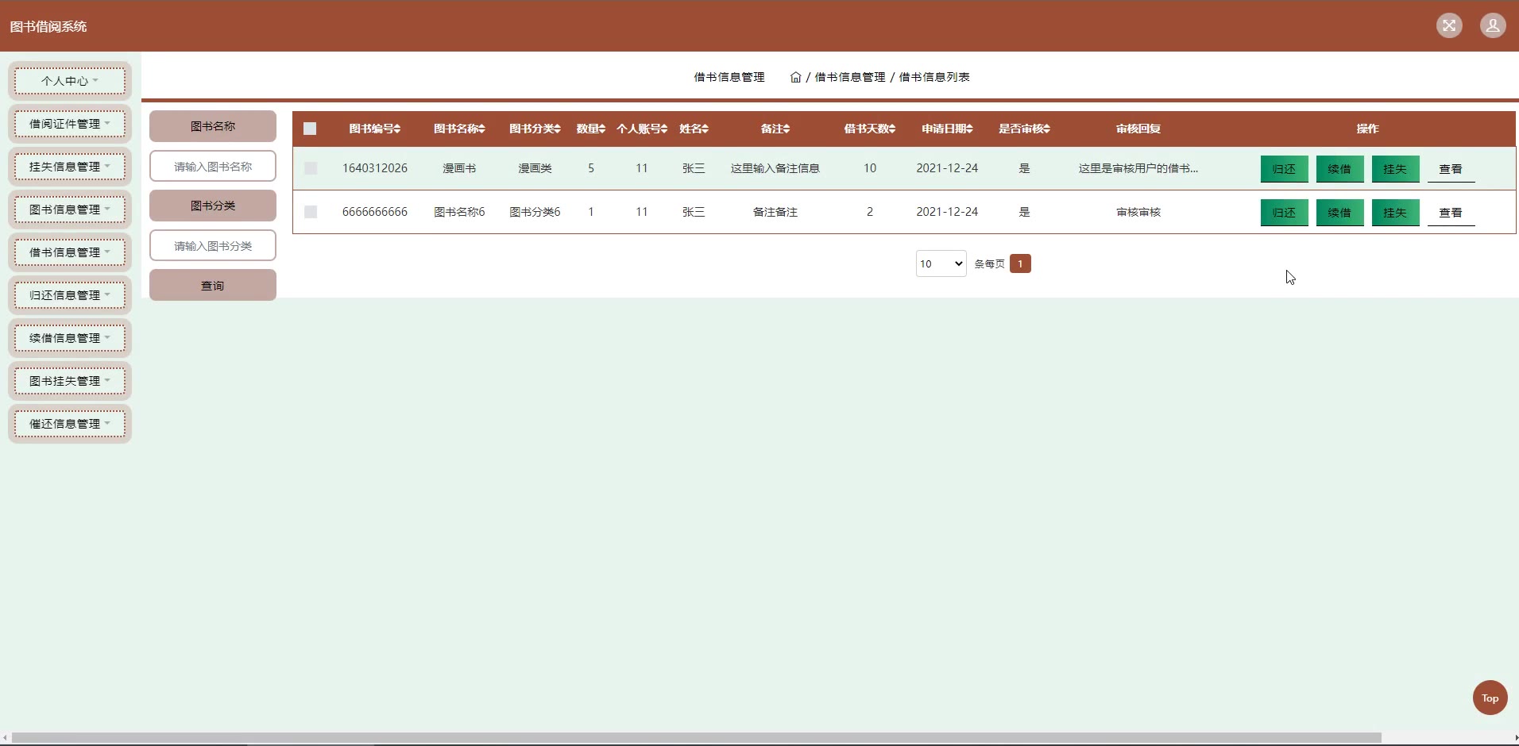The width and height of the screenshot is (1519, 746).
Task: Check the row for 图书名称6
Action: pyautogui.click(x=311, y=212)
